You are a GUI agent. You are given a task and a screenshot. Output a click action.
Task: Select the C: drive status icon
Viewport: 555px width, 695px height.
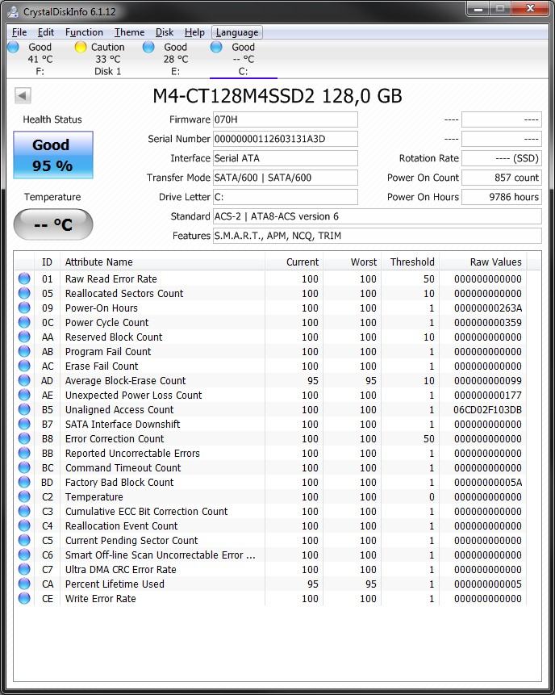(216, 47)
